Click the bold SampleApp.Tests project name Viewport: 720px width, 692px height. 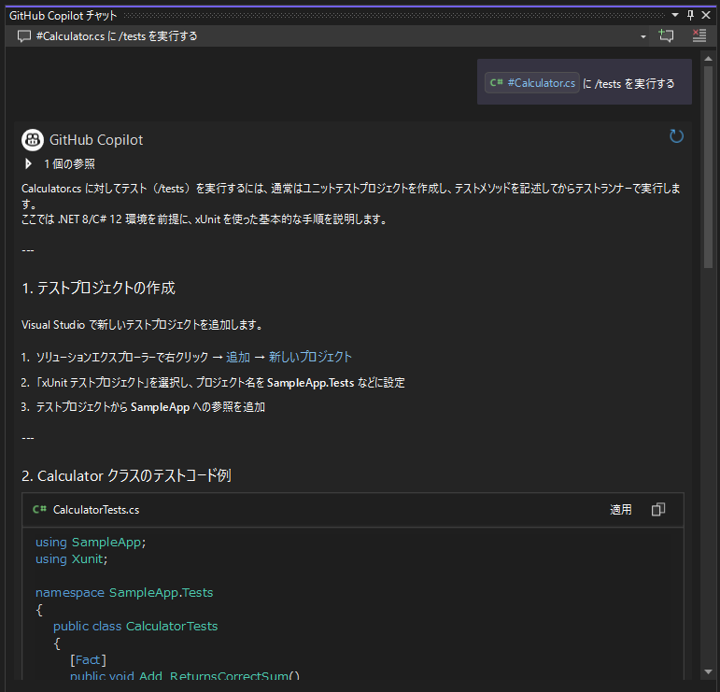coord(310,383)
